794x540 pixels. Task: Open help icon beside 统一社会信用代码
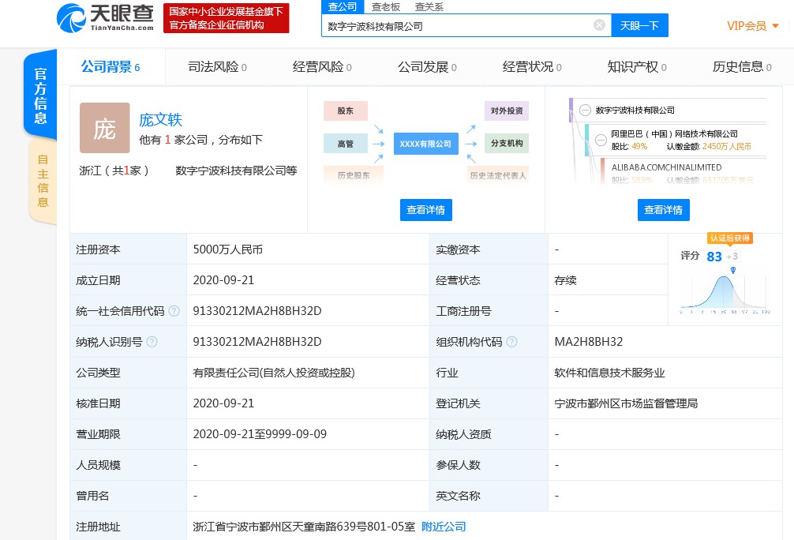click(x=174, y=311)
